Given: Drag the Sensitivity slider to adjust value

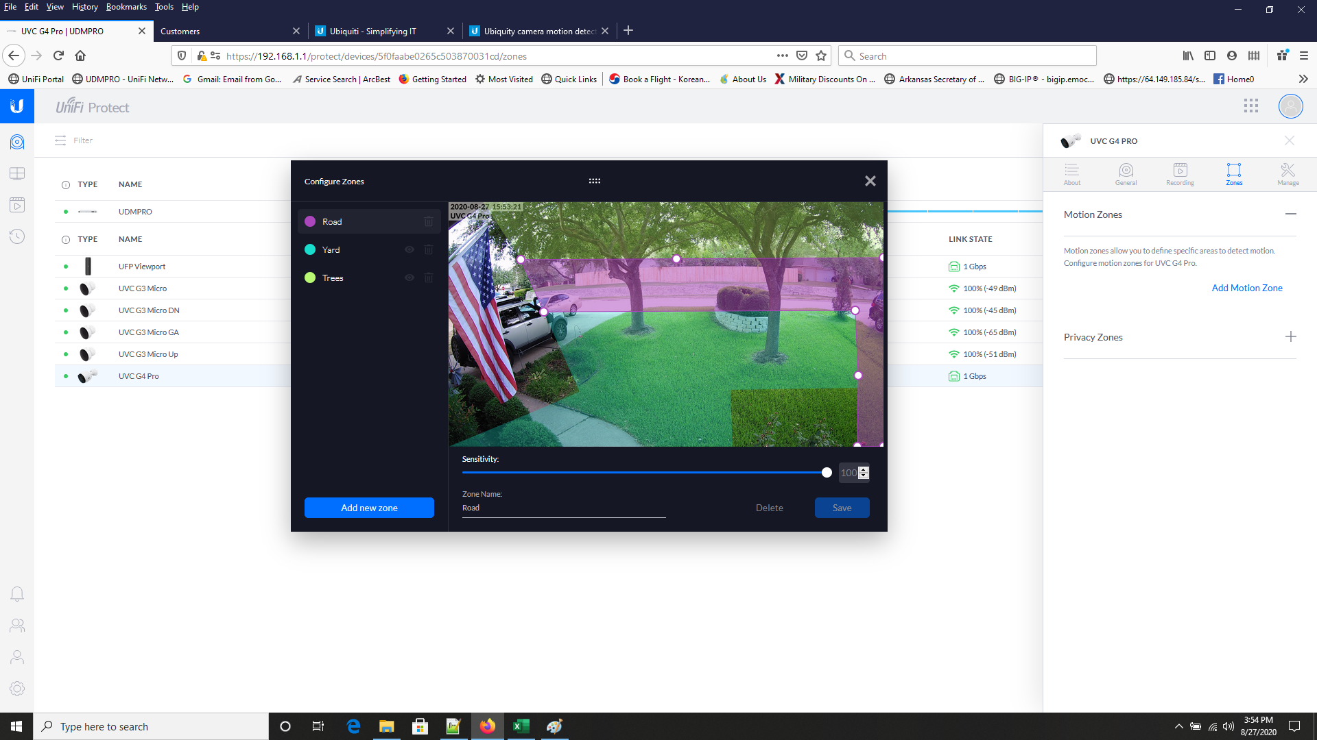Looking at the screenshot, I should 826,471.
